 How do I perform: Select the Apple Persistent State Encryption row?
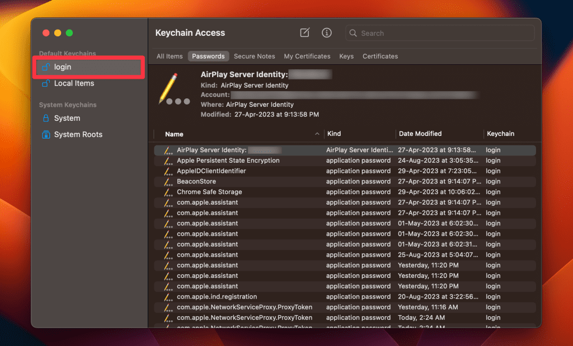click(345, 160)
